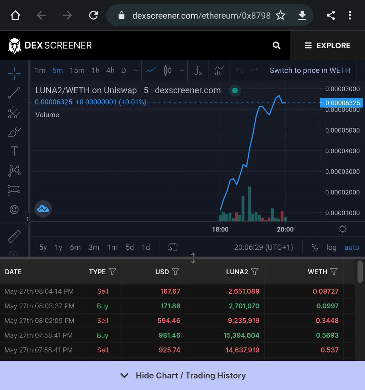Switch the chart to the 1h interval
The height and width of the screenshot is (390, 365).
[95, 71]
